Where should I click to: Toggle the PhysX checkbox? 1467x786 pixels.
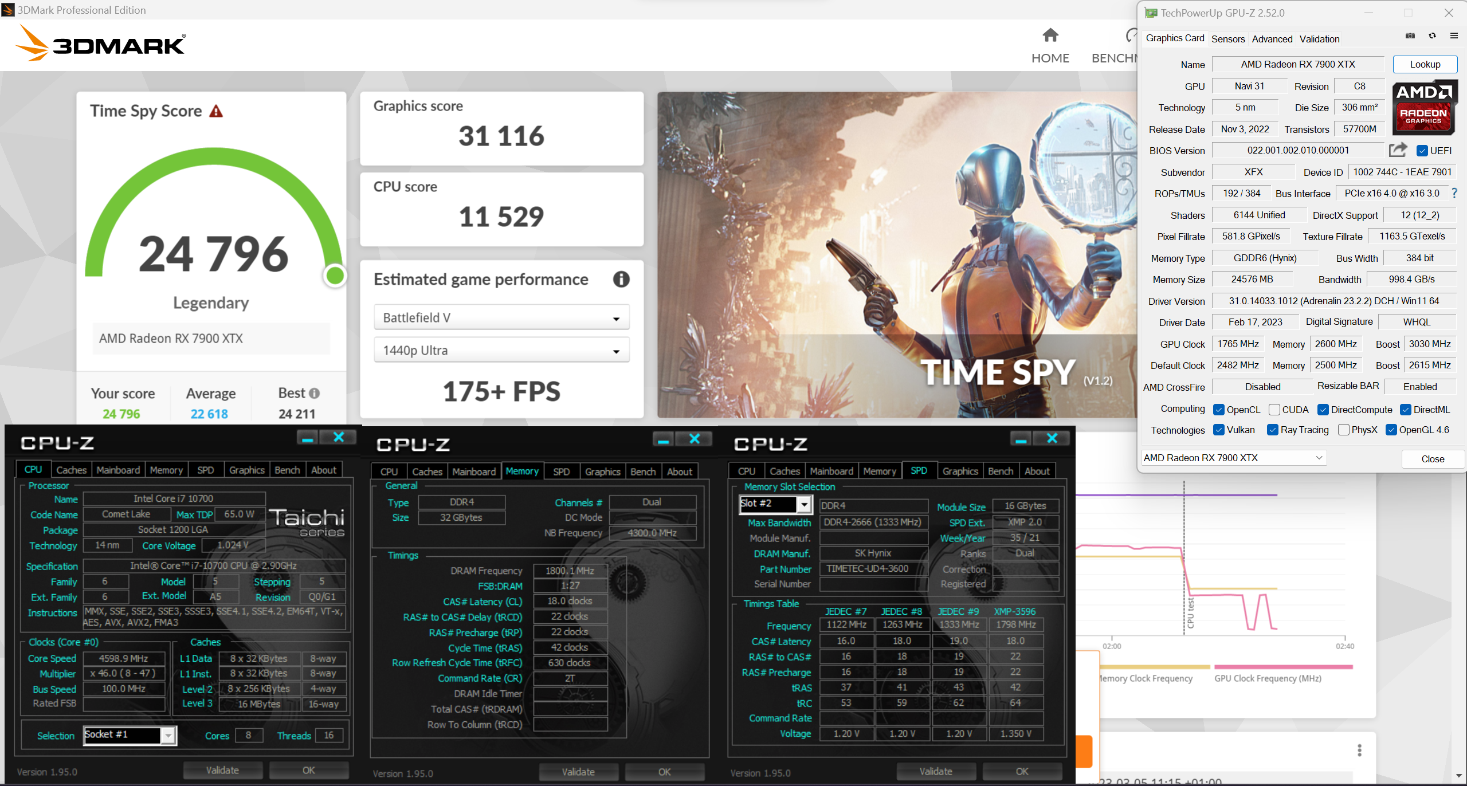click(x=1344, y=430)
